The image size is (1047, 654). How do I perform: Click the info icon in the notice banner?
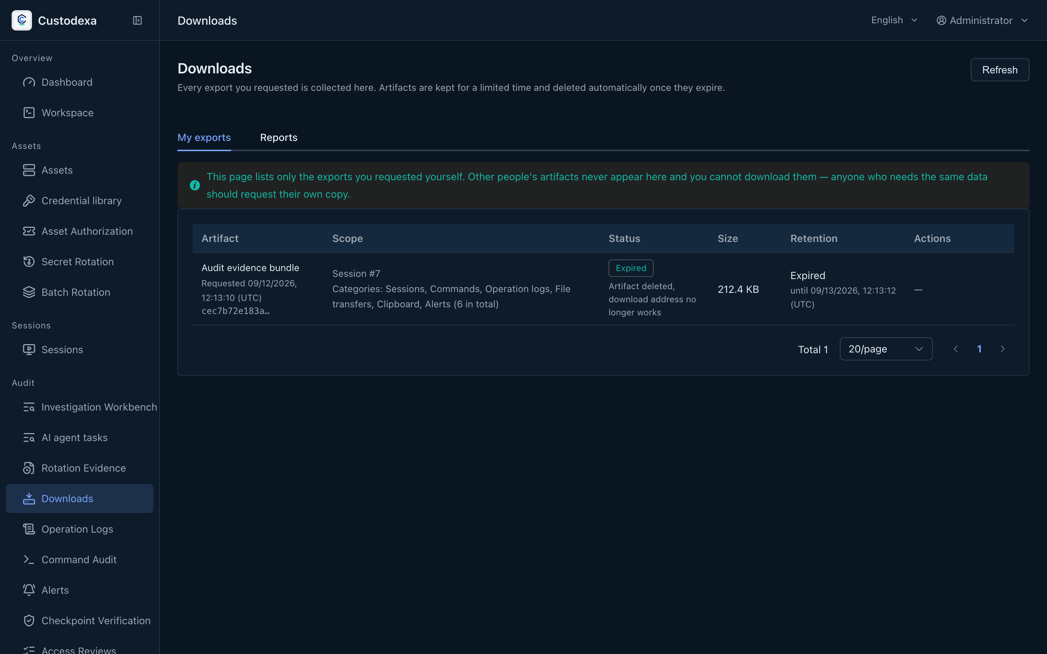tap(195, 185)
